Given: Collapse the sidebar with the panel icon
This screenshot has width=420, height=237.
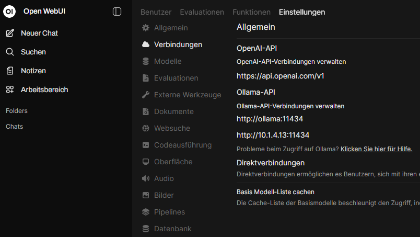Looking at the screenshot, I should pos(117,12).
